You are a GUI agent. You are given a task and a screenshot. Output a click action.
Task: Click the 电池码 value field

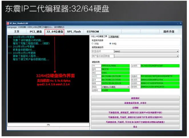click(160, 80)
